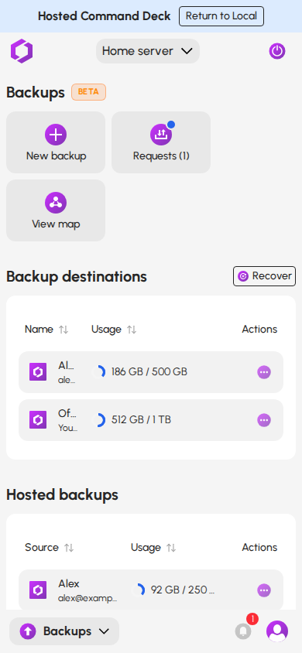
Task: Click the up-arrow icon in Backups selector
Action: tap(28, 631)
